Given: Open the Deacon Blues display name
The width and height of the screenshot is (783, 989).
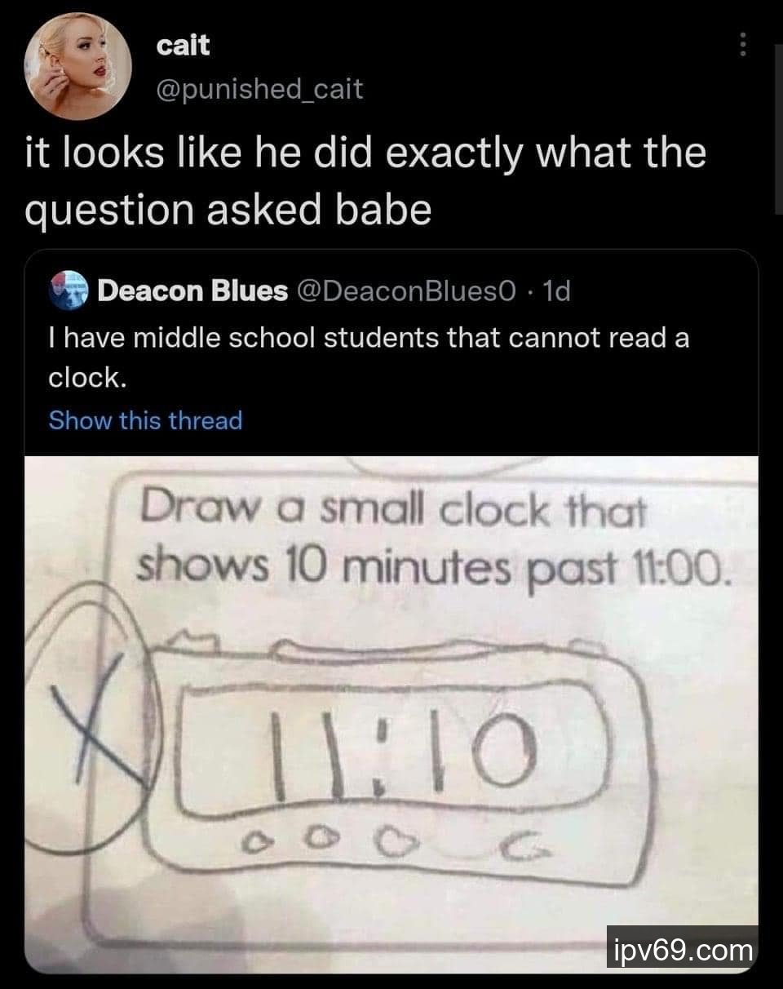Looking at the screenshot, I should (x=192, y=290).
